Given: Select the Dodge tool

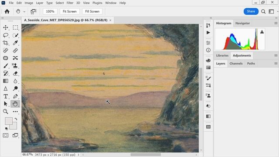Looking at the screenshot, I should (15, 89).
